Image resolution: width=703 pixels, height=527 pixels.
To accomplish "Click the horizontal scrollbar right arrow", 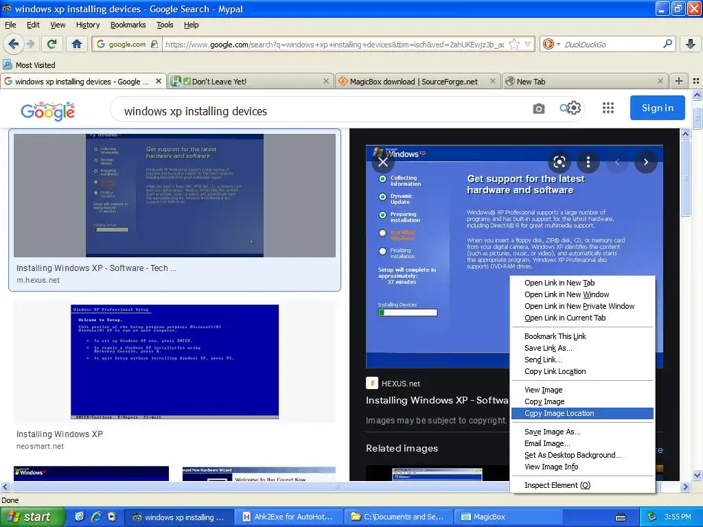I will 685,487.
